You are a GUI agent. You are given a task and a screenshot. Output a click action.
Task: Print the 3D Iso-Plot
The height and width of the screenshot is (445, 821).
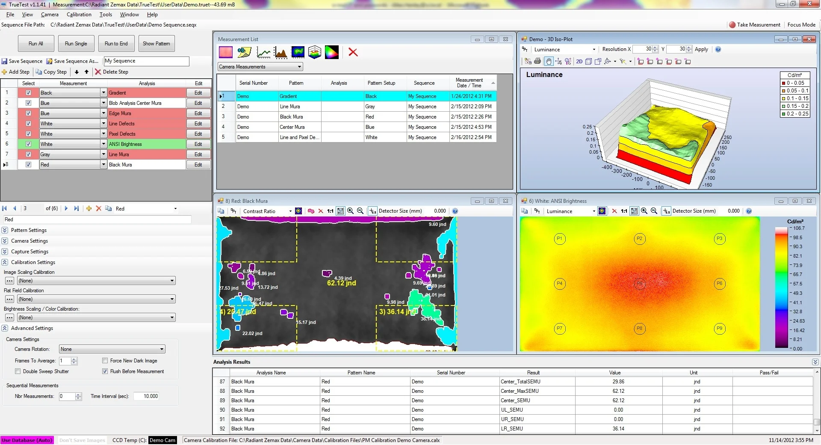pyautogui.click(x=537, y=62)
